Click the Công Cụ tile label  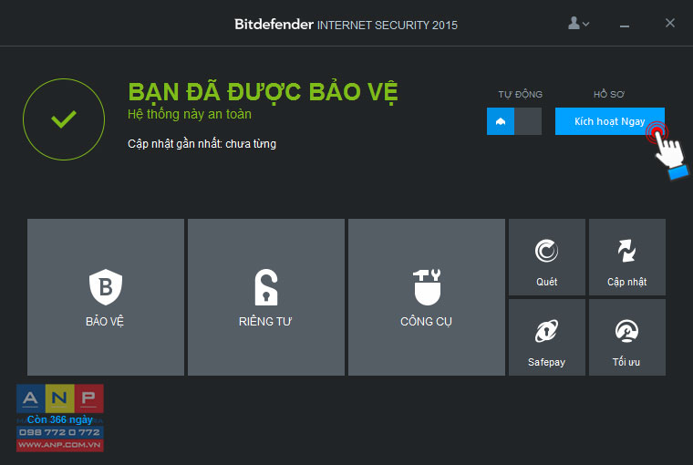pyautogui.click(x=426, y=321)
